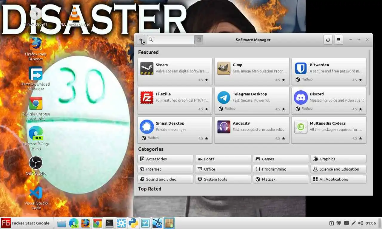Screen dimensions: 382x229
Task: Open the clock showing 01:06
Action: [x=371, y=223]
